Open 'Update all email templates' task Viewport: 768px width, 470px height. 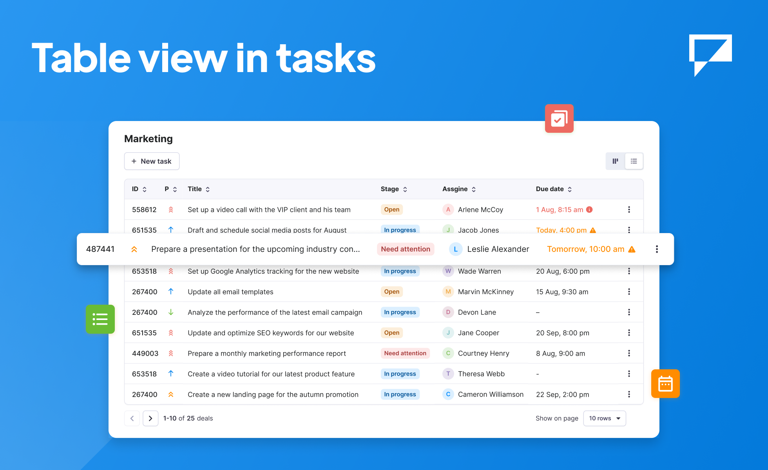pos(230,292)
